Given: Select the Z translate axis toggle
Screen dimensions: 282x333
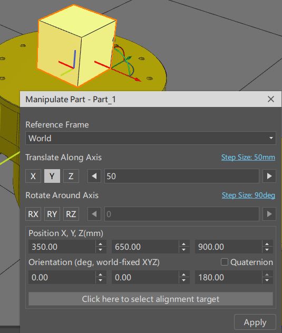Looking at the screenshot, I should click(71, 176).
